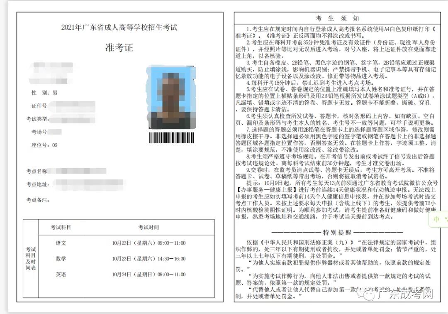Viewport: 448px width, 314px height.
Task: Click the candidate photo thumbnail
Action: [x=171, y=98]
